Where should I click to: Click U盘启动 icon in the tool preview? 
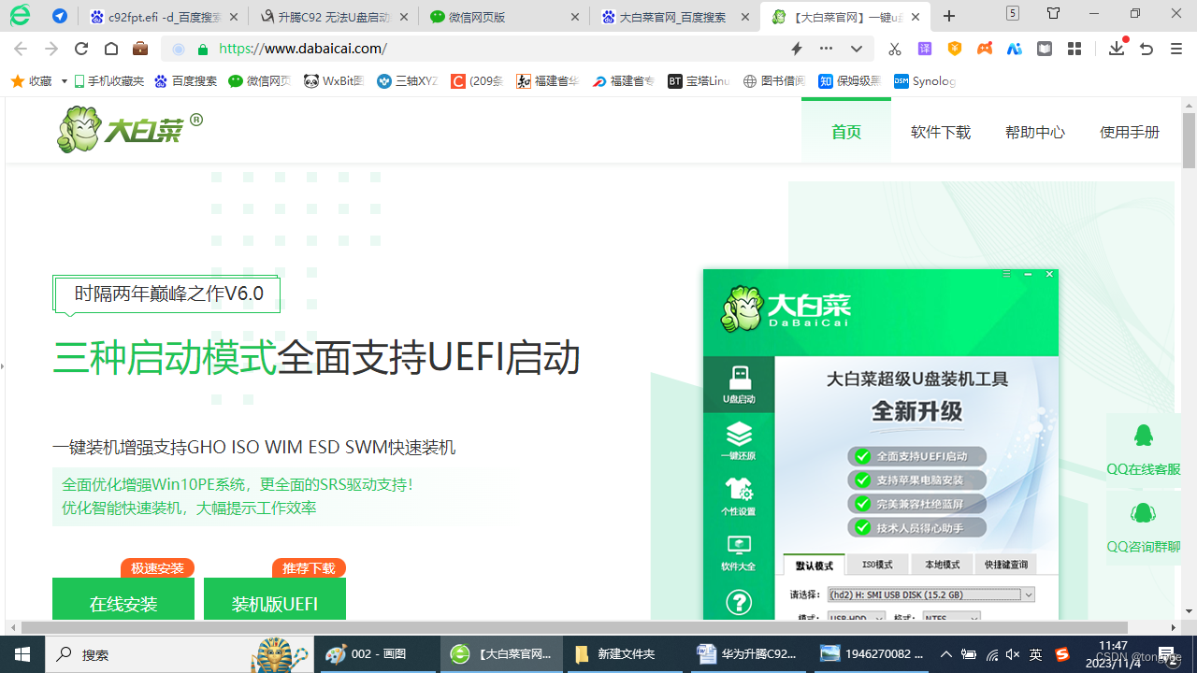[x=739, y=385]
